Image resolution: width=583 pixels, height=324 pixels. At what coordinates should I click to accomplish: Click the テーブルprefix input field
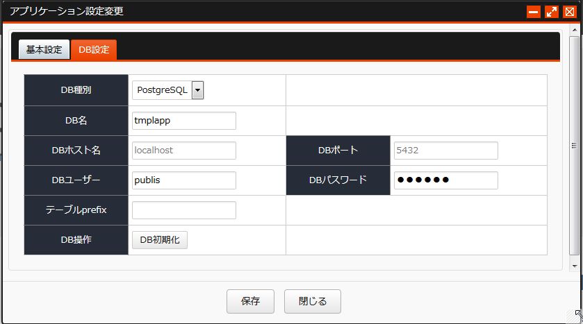coord(184,210)
